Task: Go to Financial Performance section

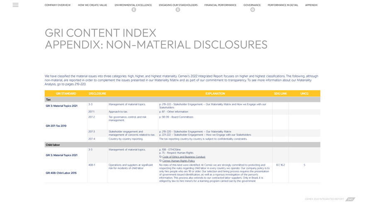Action: tap(220, 5)
